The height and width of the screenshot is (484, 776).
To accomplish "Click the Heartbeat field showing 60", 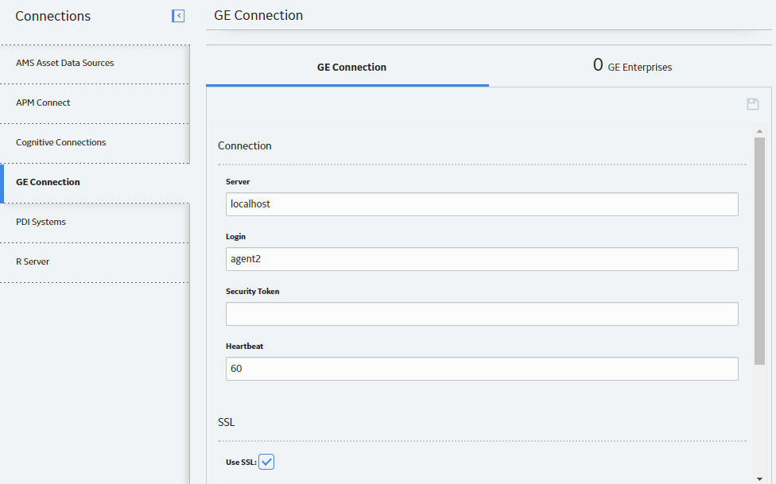I will (x=482, y=369).
